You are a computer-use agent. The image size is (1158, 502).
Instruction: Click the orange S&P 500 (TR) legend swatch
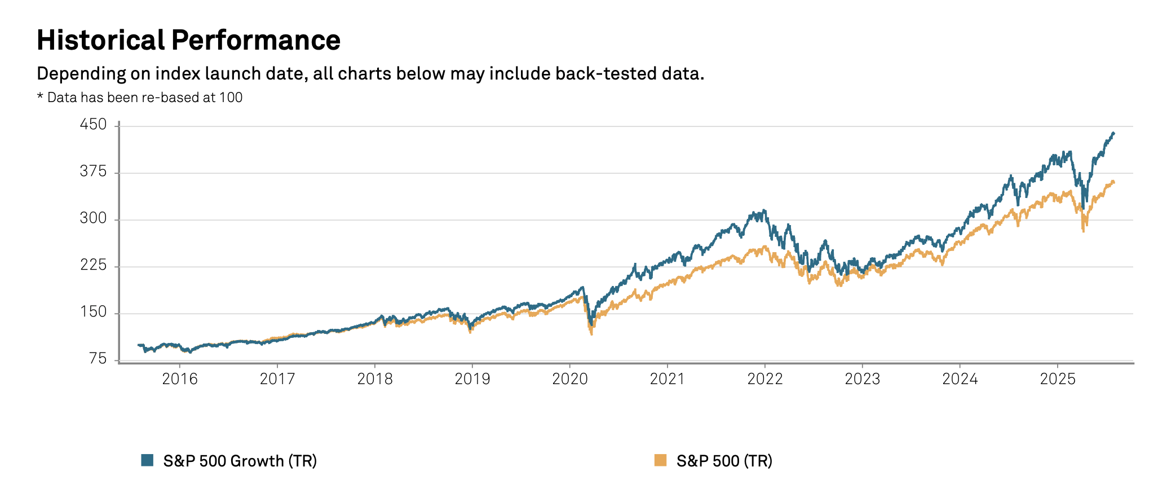tap(660, 460)
